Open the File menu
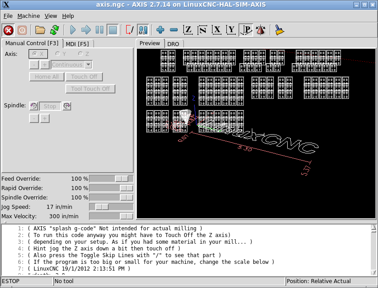The image size is (378, 288). tap(8, 16)
